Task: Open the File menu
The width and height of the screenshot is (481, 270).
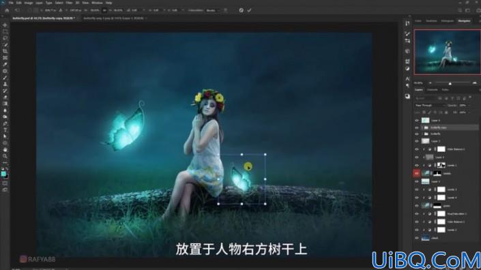Action: pyautogui.click(x=11, y=3)
